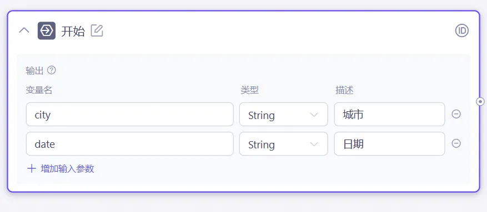Viewport: 487px width, 212px height.
Task: Open the String type dropdown for city
Action: [284, 115]
